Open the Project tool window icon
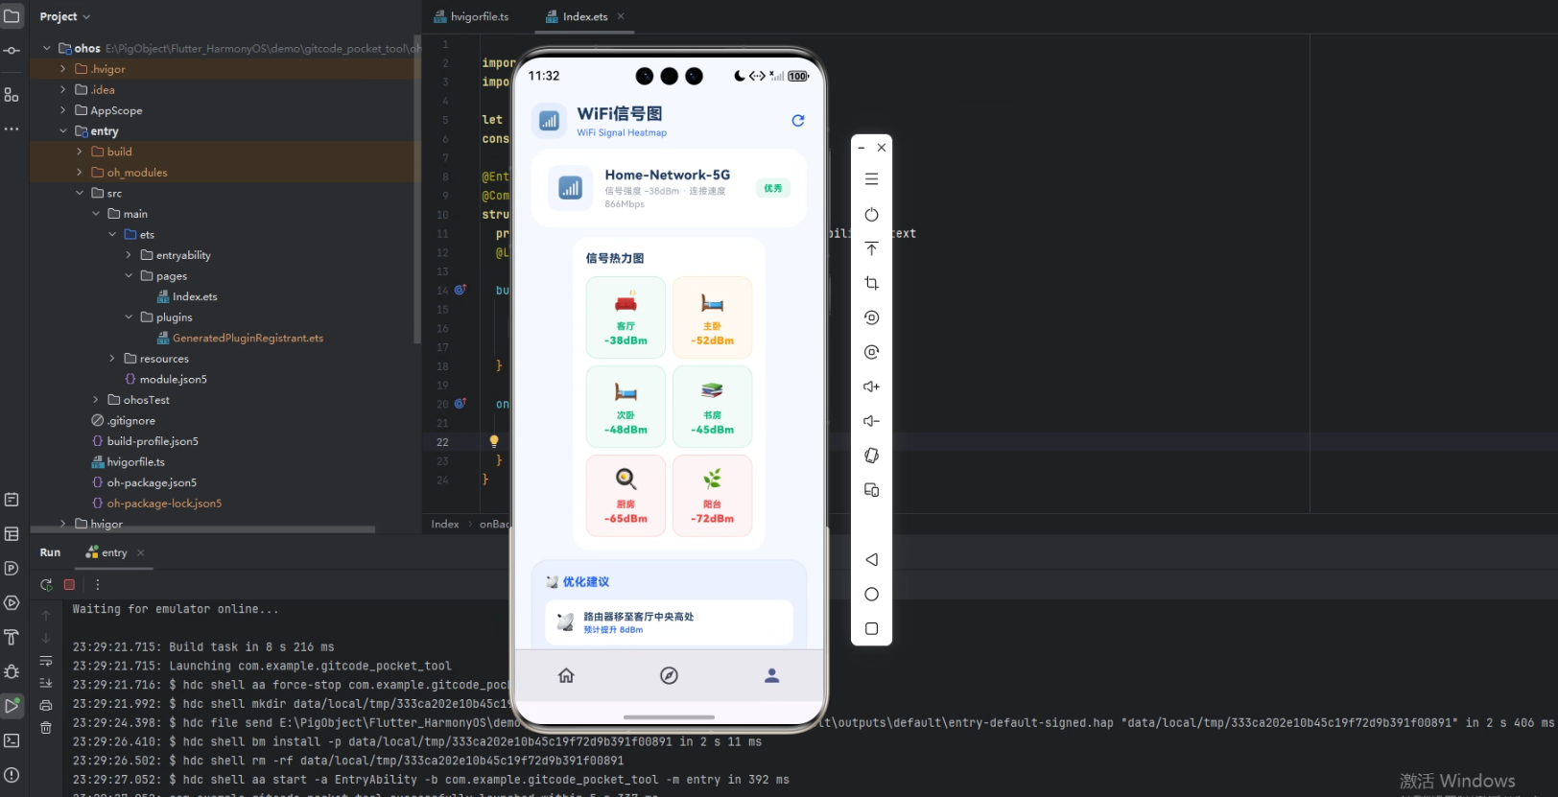Screen dimensions: 1558x797 click(x=12, y=16)
